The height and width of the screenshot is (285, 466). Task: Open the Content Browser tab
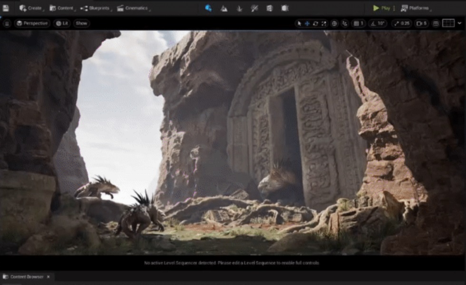tap(26, 276)
